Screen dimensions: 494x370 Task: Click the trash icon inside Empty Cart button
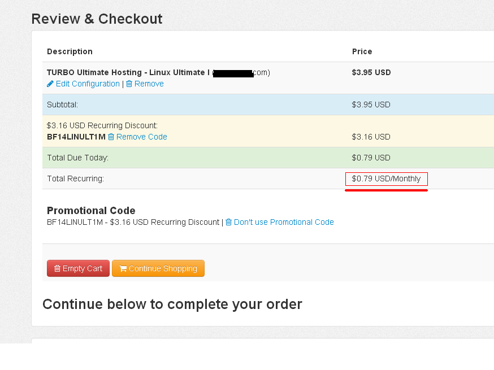tap(57, 268)
